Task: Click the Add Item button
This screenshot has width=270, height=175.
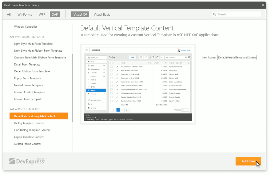Action: (248, 161)
